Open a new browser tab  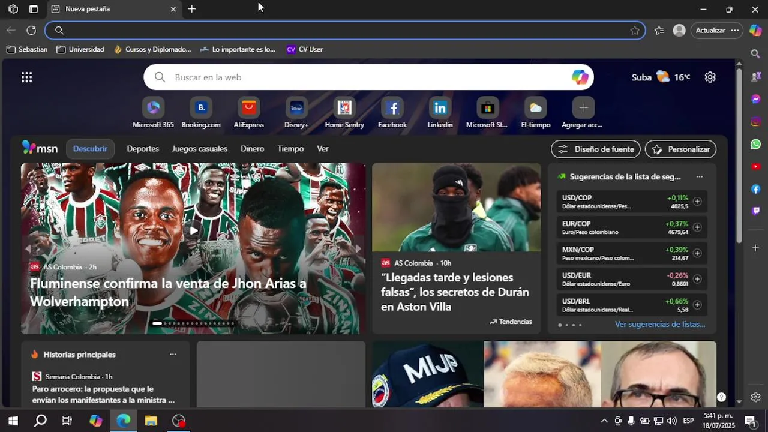pyautogui.click(x=192, y=9)
